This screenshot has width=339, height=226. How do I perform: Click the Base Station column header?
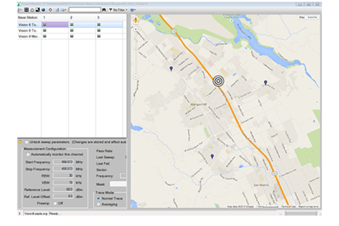coord(28,18)
